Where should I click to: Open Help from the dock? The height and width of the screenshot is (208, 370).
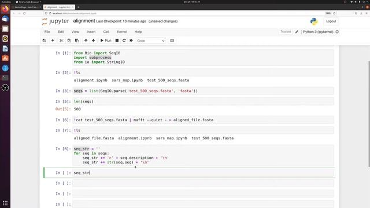[x=5, y=68]
